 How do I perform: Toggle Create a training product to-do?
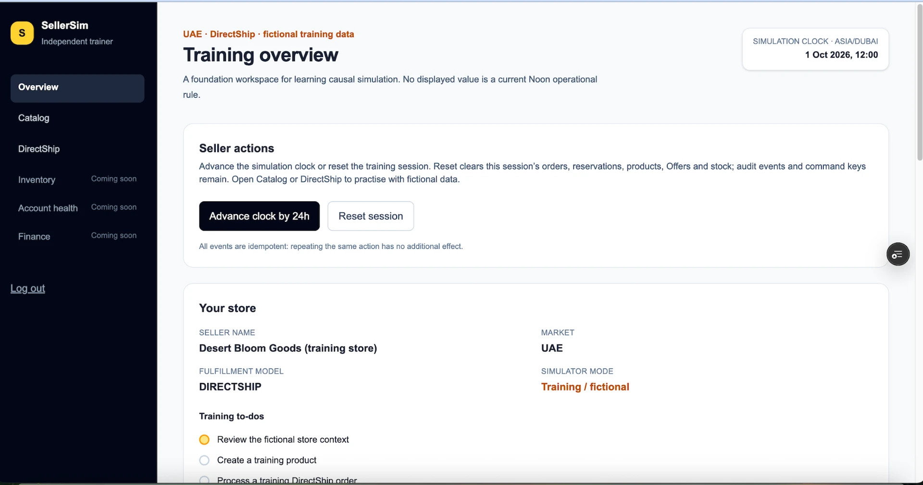tap(204, 460)
